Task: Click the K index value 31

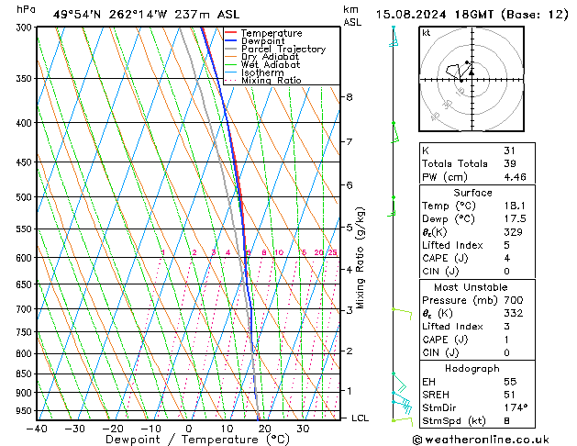Action: click(510, 151)
